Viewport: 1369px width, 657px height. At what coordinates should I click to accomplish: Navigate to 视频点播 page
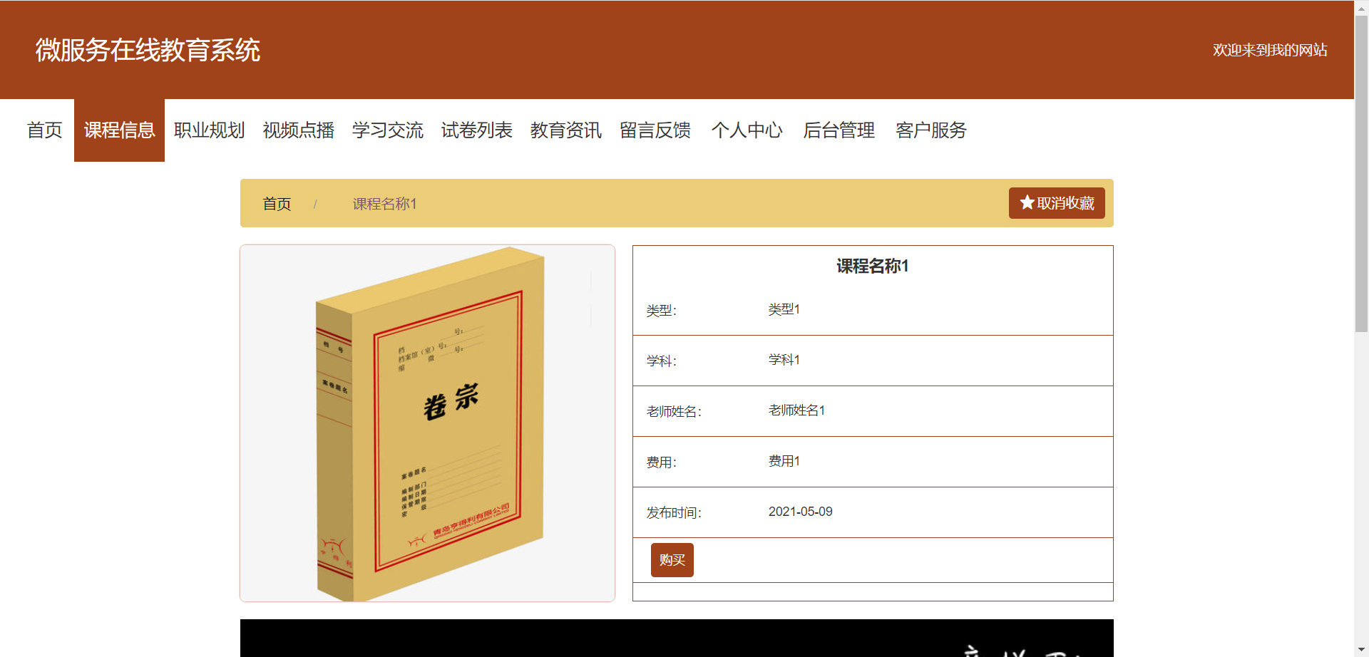click(x=299, y=130)
